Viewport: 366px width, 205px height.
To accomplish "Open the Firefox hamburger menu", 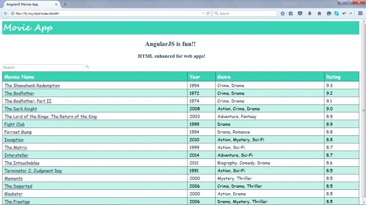I will tap(360, 13).
